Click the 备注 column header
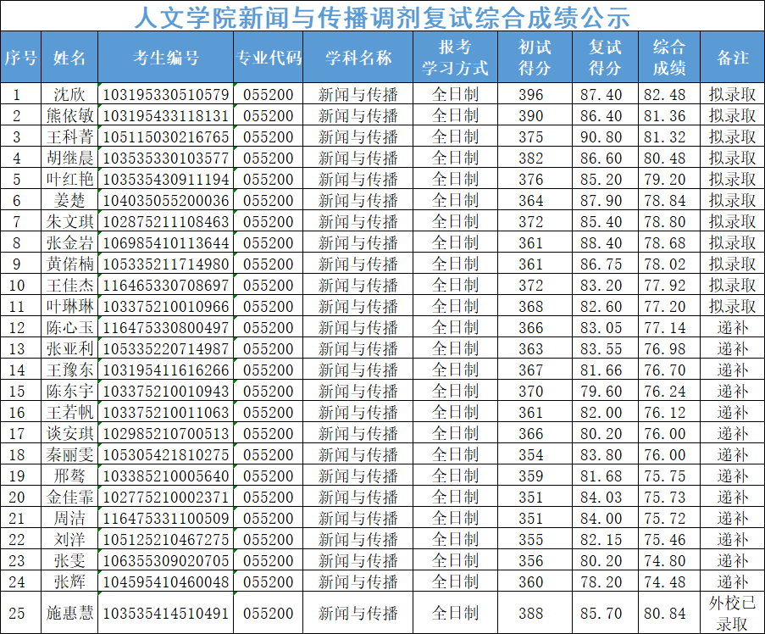 pyautogui.click(x=733, y=58)
